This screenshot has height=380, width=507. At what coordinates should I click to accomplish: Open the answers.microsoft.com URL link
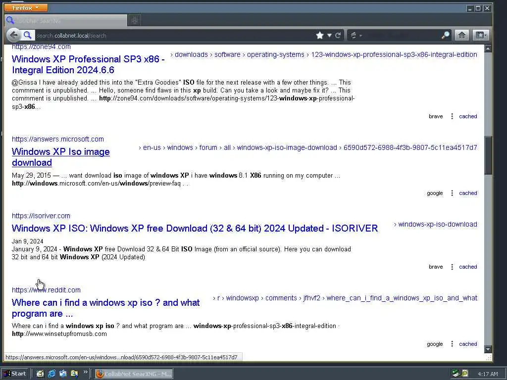tap(58, 139)
